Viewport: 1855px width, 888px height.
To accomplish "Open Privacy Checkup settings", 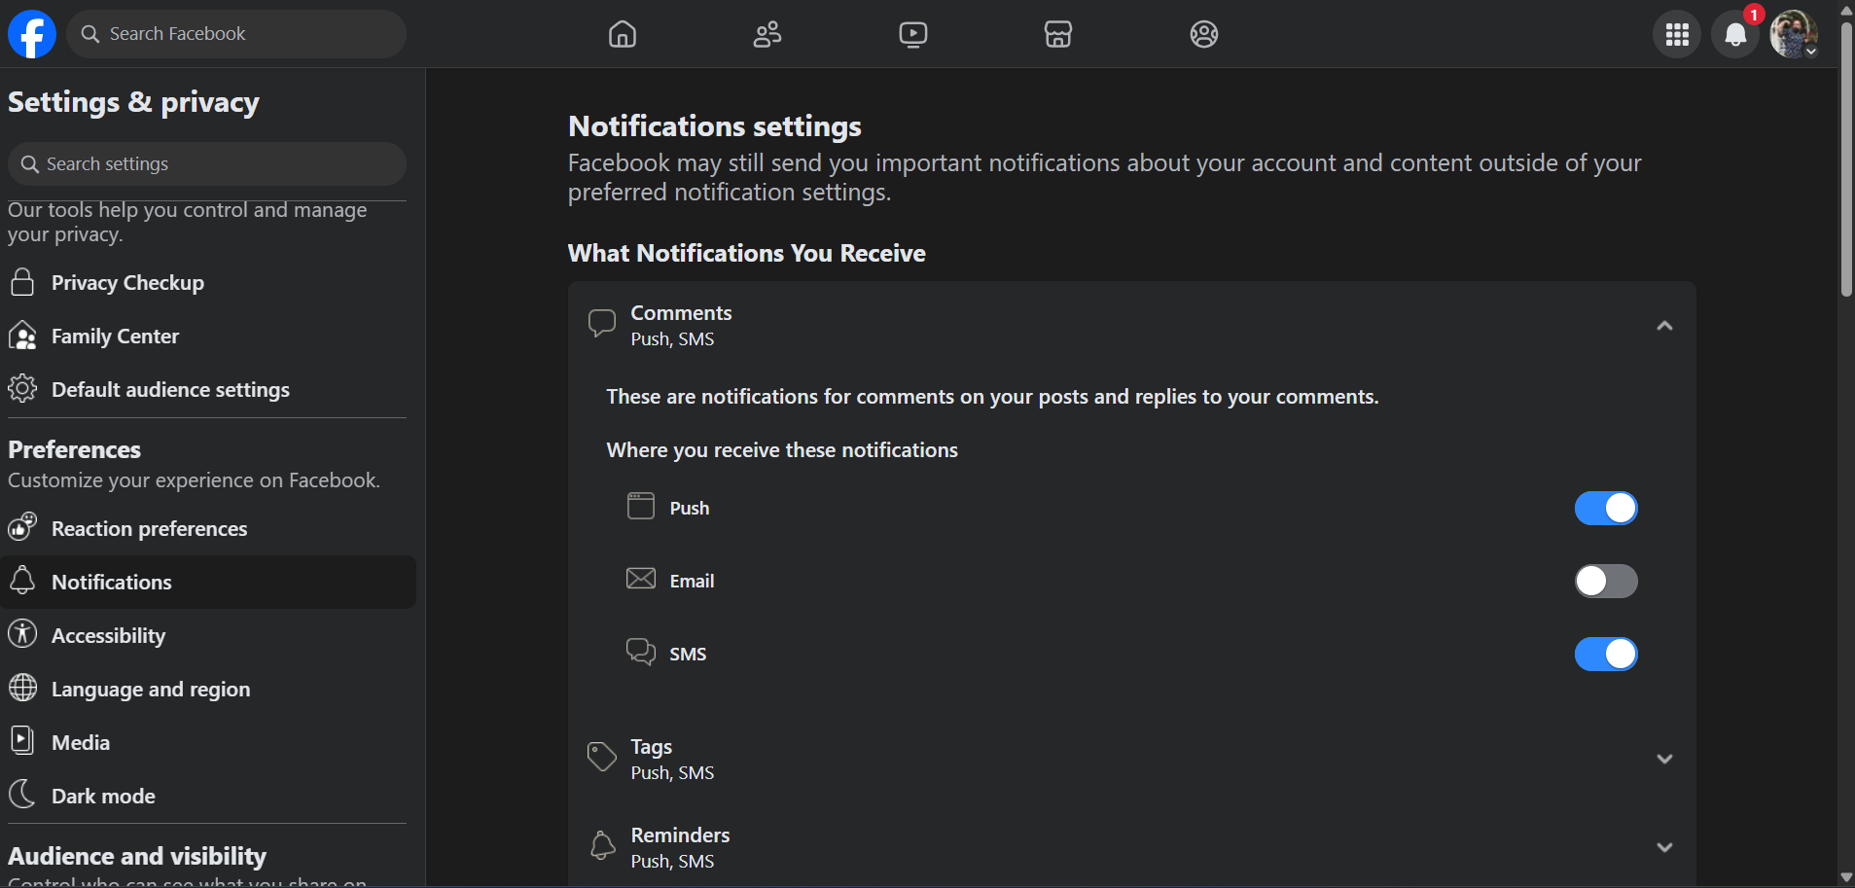I will point(208,283).
